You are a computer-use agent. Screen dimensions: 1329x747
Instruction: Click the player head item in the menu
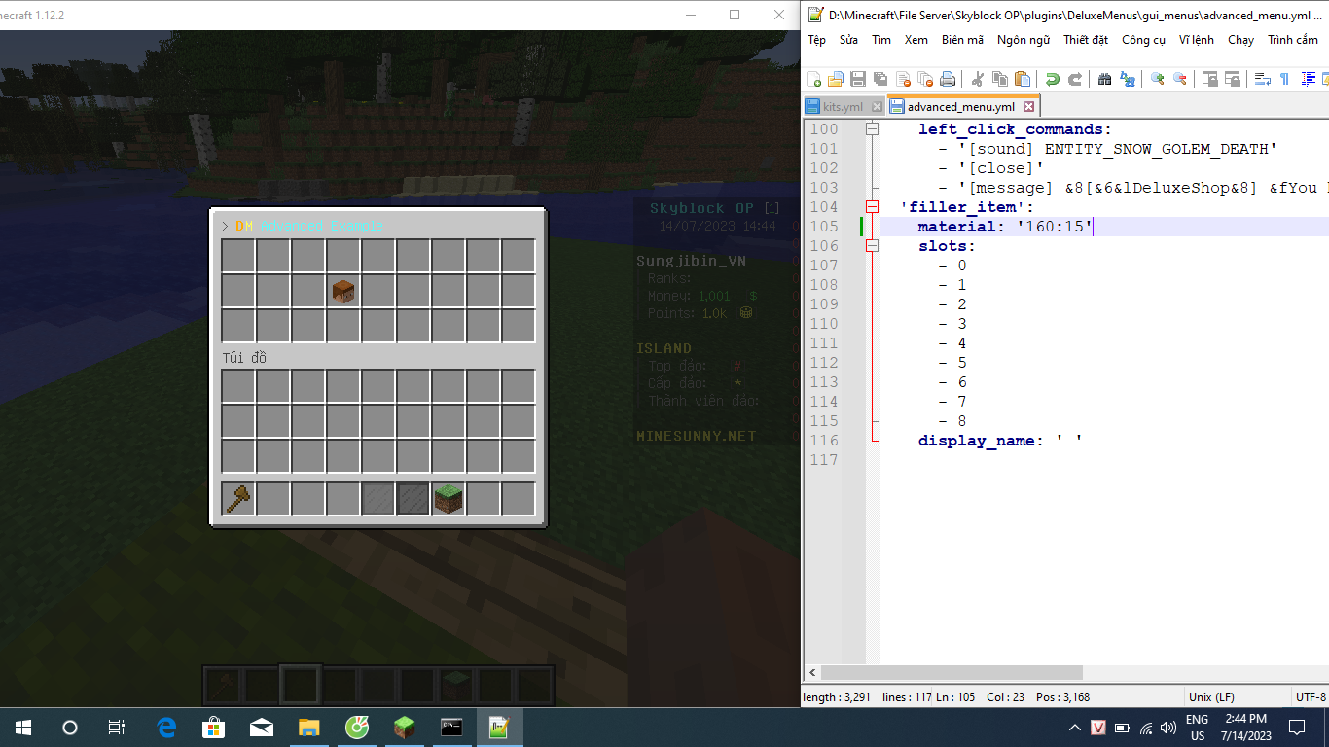coord(342,291)
